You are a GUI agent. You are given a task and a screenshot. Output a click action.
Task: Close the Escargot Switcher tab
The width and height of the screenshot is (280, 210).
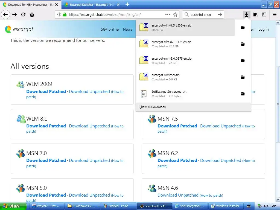118,5
